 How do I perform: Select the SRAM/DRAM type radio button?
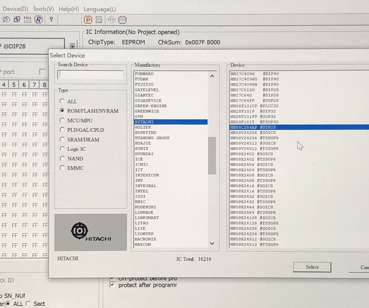[62, 139]
